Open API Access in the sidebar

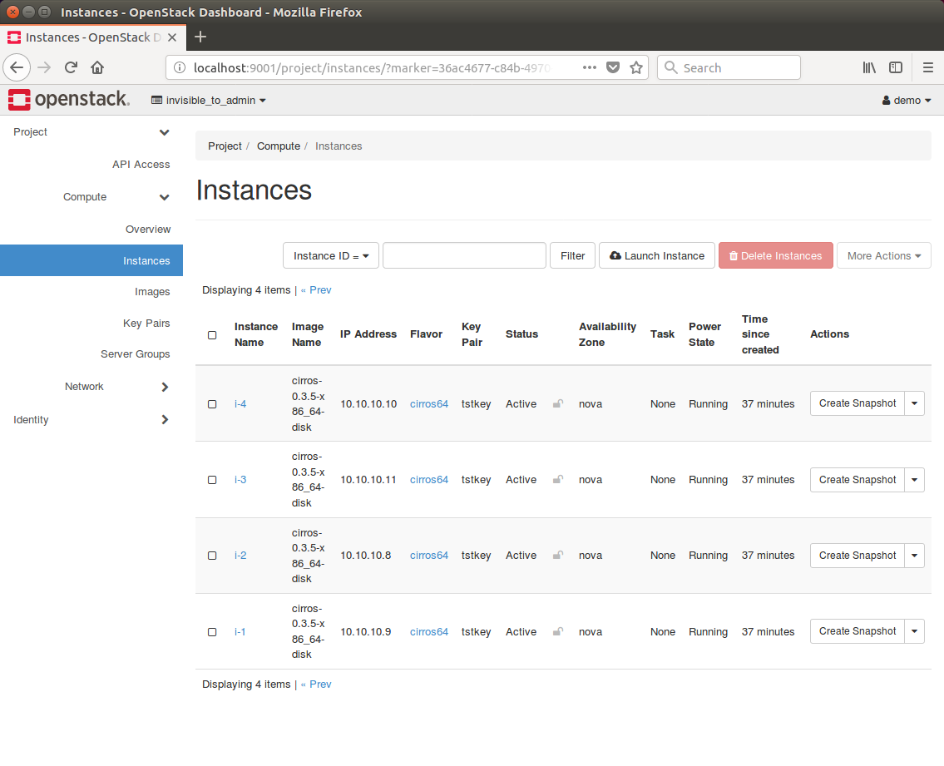point(141,165)
